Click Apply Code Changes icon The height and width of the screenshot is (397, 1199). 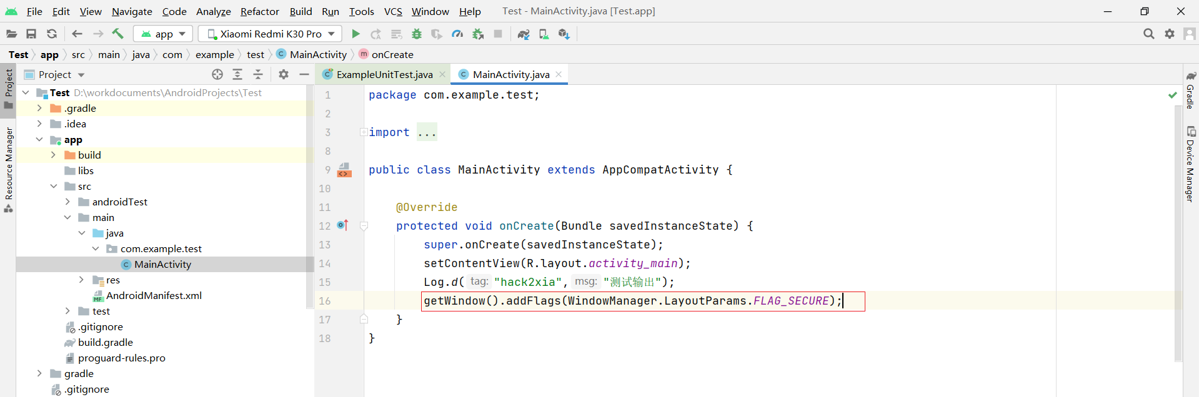[x=396, y=34]
